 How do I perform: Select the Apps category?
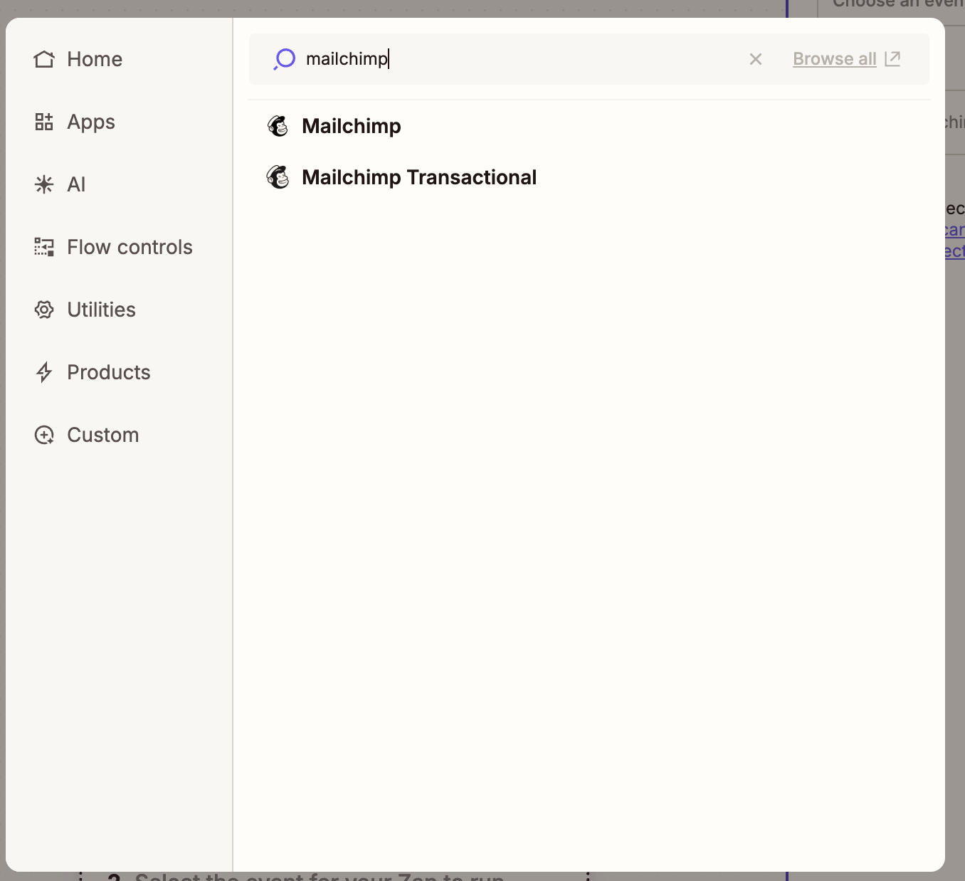pos(91,122)
